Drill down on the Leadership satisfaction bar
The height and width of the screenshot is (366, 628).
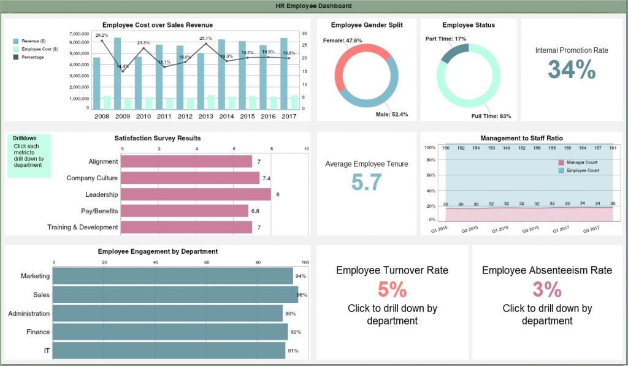(196, 194)
